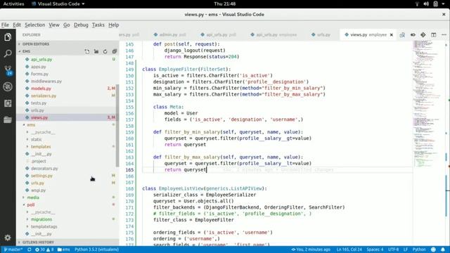Click the network icon in the top bar
Viewport: 450px width, 253px height.
pos(417,4)
